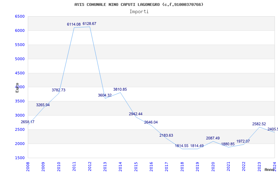The image size is (278, 173).
Task: Click the x-axis year 2021
Action: [x=228, y=167]
